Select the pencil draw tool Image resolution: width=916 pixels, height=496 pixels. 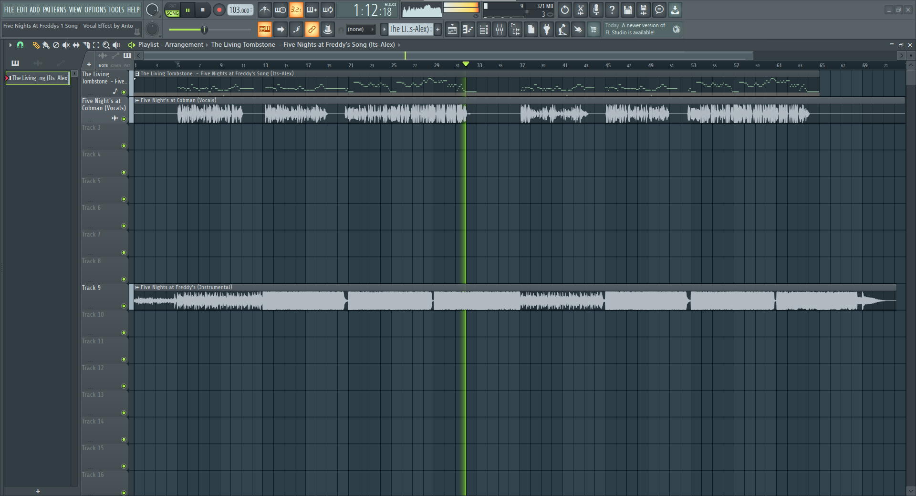click(x=36, y=45)
